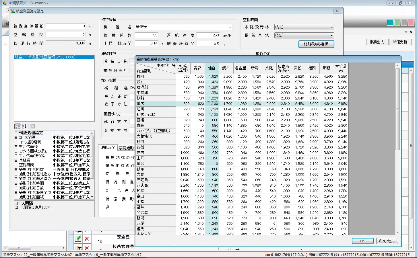
Task: Click the panel close X beside the dropdown arrow
Action: point(411,32)
